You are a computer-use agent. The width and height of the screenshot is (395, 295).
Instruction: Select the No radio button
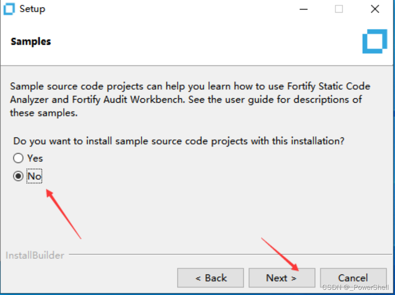(x=18, y=176)
